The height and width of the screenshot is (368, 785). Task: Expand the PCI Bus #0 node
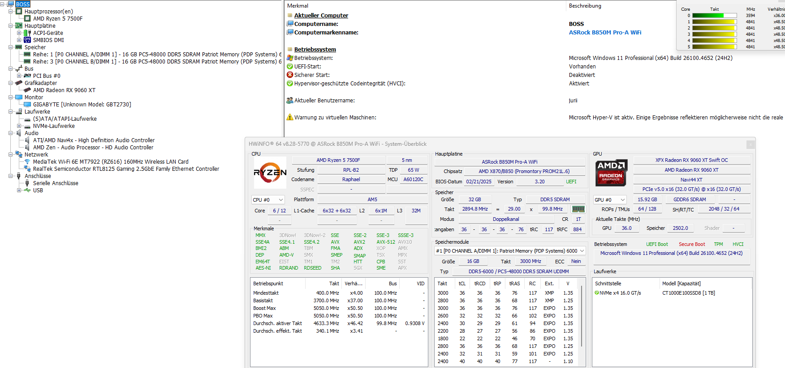pos(19,76)
